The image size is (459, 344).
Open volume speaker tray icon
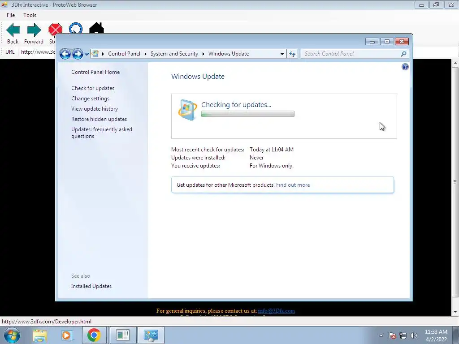pyautogui.click(x=414, y=335)
